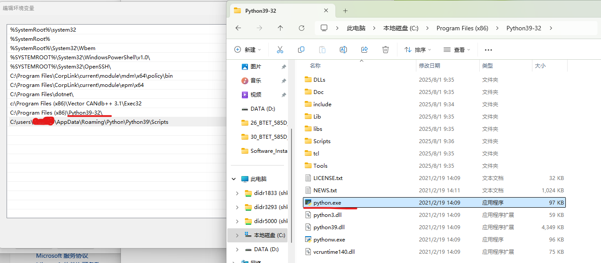
Task: Click the Rename icon in toolbar
Action: point(343,50)
